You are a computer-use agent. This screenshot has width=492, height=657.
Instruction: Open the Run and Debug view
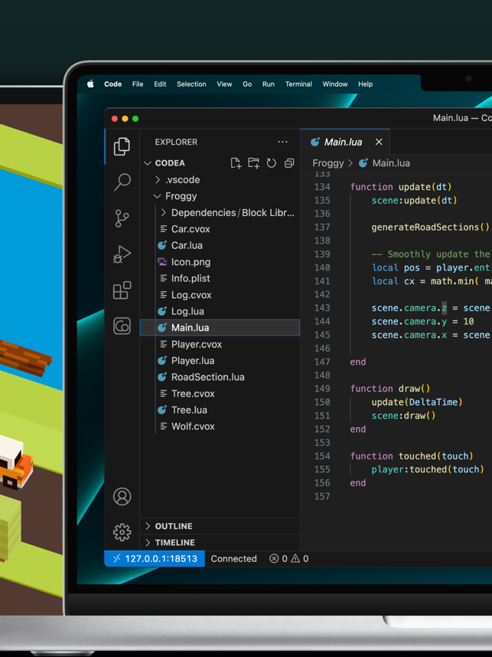pyautogui.click(x=122, y=254)
